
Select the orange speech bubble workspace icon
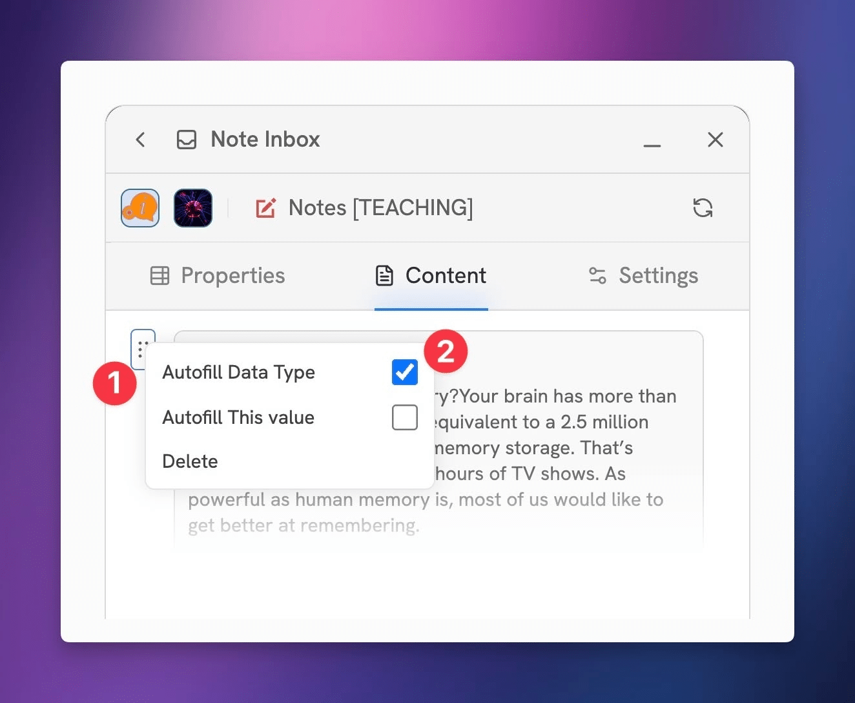click(x=140, y=208)
